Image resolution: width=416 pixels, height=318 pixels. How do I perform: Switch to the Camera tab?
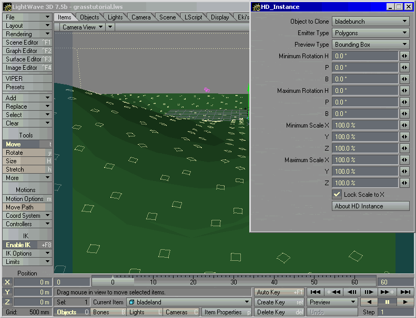[x=141, y=17]
